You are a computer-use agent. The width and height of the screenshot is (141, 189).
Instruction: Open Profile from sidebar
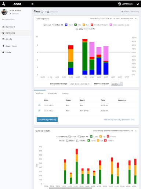[8, 52]
